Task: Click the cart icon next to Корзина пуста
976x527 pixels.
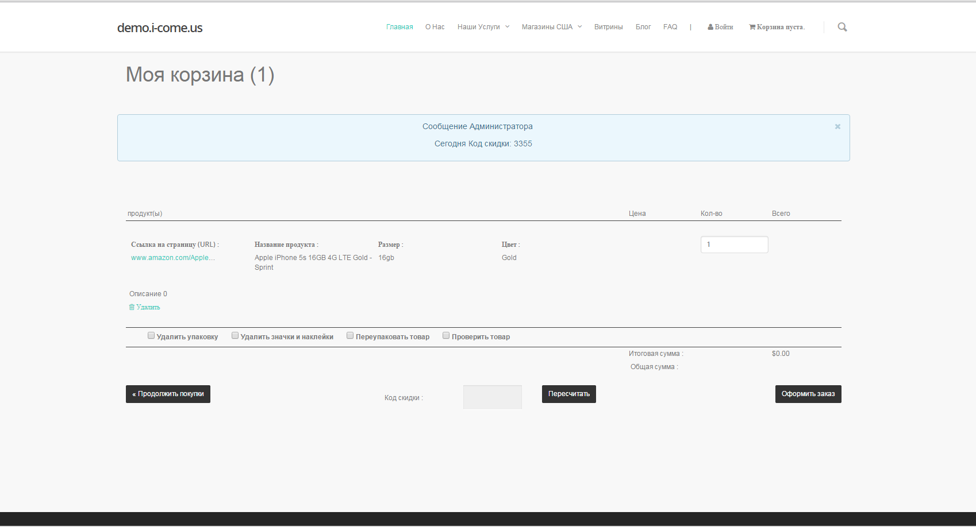Action: [752, 27]
